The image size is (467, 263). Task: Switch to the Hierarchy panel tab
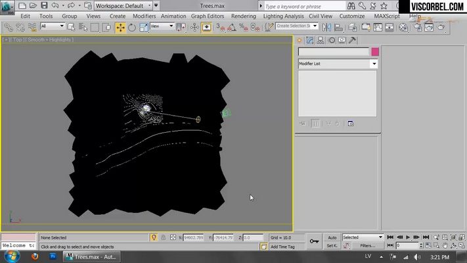pyautogui.click(x=321, y=40)
